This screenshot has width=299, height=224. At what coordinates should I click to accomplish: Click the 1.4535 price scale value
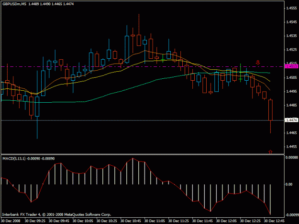[291, 36]
